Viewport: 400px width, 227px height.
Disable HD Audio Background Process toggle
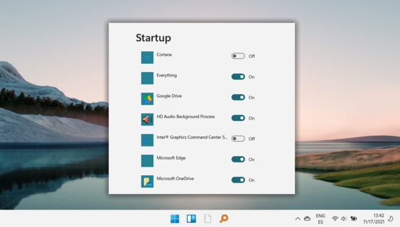point(238,118)
